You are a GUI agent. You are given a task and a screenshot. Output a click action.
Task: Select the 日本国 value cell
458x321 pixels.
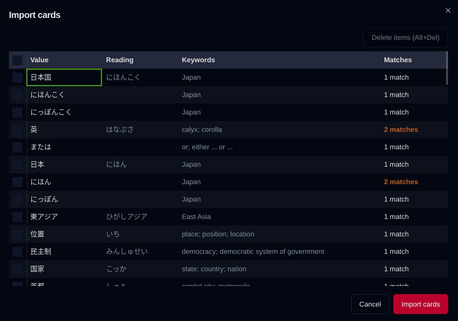[x=64, y=78]
